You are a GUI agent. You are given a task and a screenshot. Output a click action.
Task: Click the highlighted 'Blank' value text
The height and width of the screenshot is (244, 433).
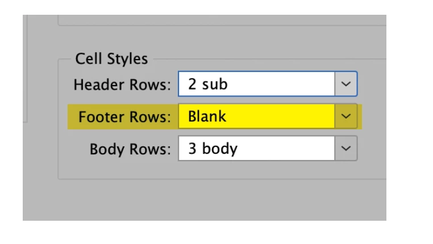207,117
